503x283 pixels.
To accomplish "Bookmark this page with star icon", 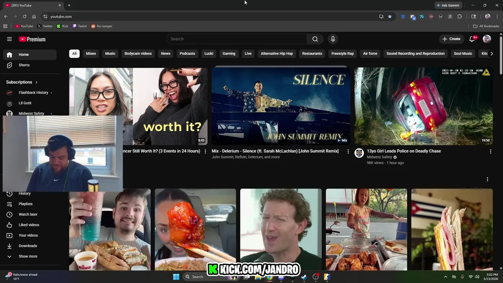I will pos(390,17).
